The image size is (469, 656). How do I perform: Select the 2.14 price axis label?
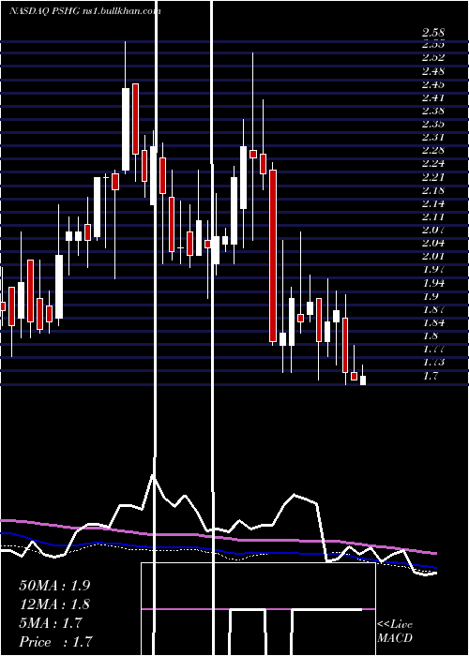tap(433, 203)
